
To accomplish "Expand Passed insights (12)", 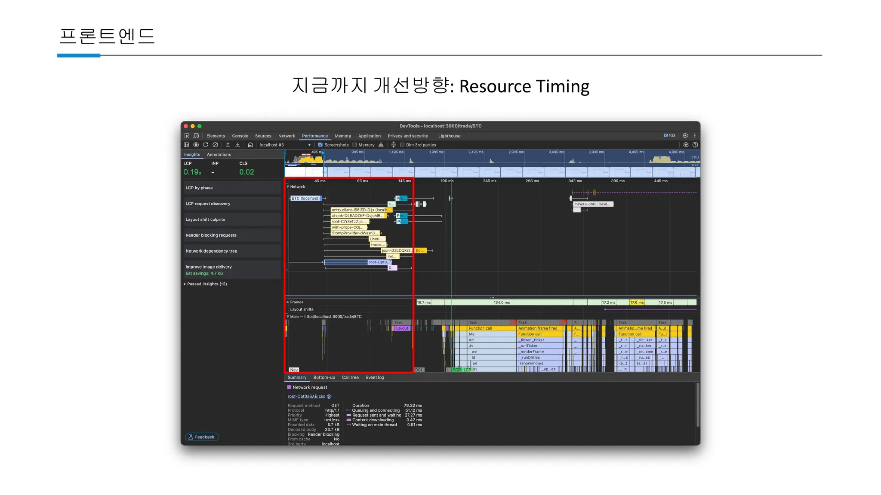I will coord(206,284).
